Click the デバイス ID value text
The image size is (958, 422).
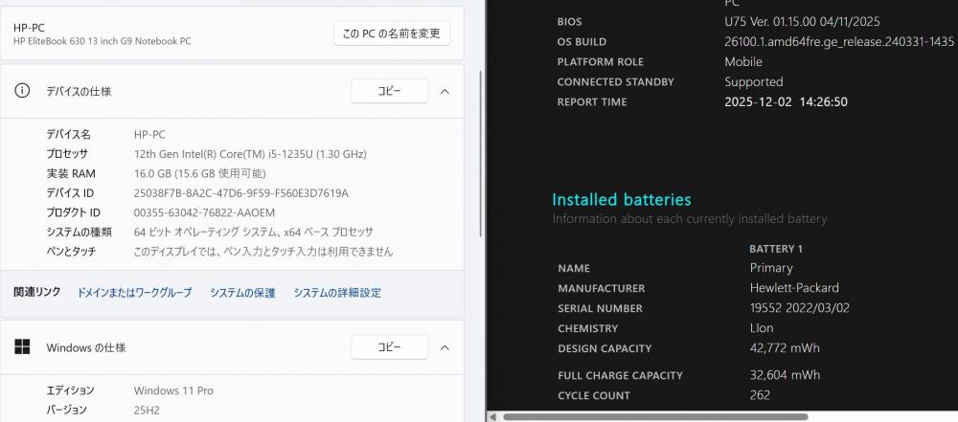click(x=240, y=193)
